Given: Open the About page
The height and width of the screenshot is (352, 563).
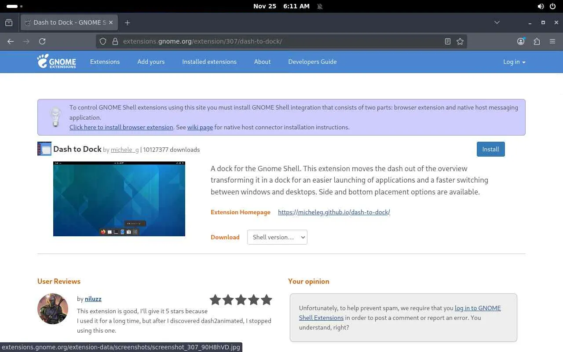Looking at the screenshot, I should [x=262, y=62].
